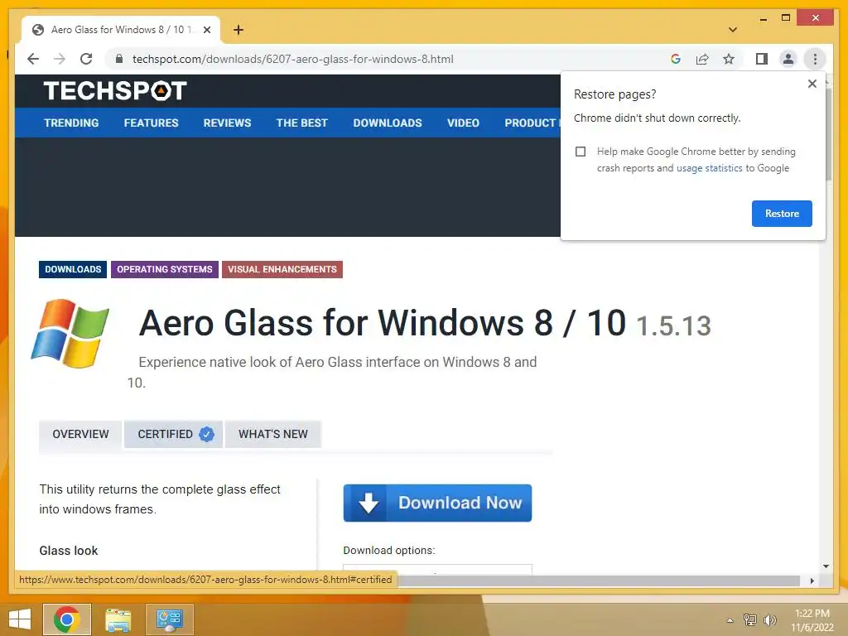Open the Features nav item

coord(151,123)
